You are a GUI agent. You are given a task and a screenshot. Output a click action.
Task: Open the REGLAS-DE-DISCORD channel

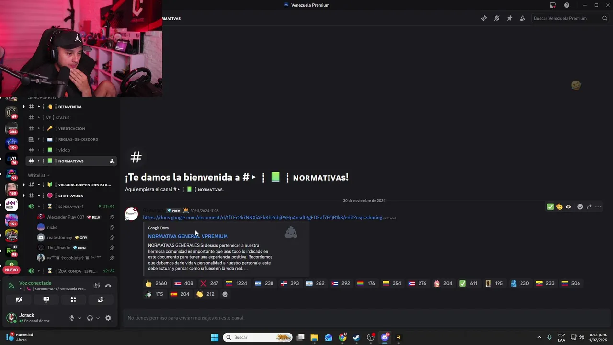(x=71, y=139)
